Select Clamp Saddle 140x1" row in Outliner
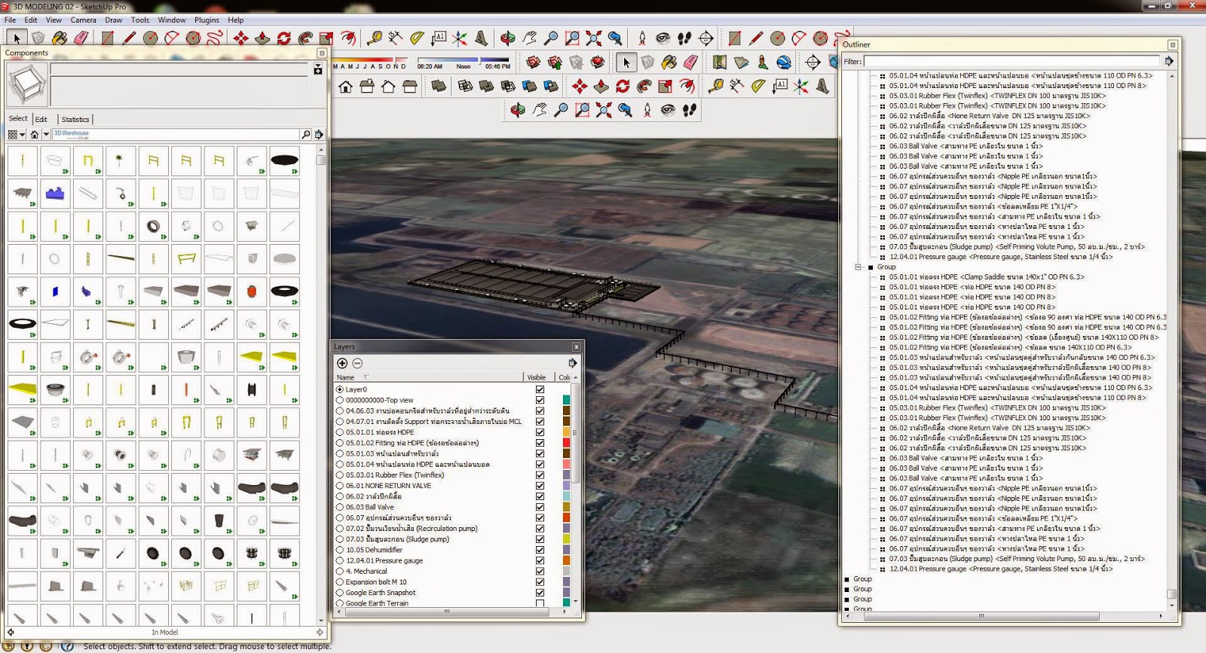This screenshot has width=1206, height=653. [986, 276]
